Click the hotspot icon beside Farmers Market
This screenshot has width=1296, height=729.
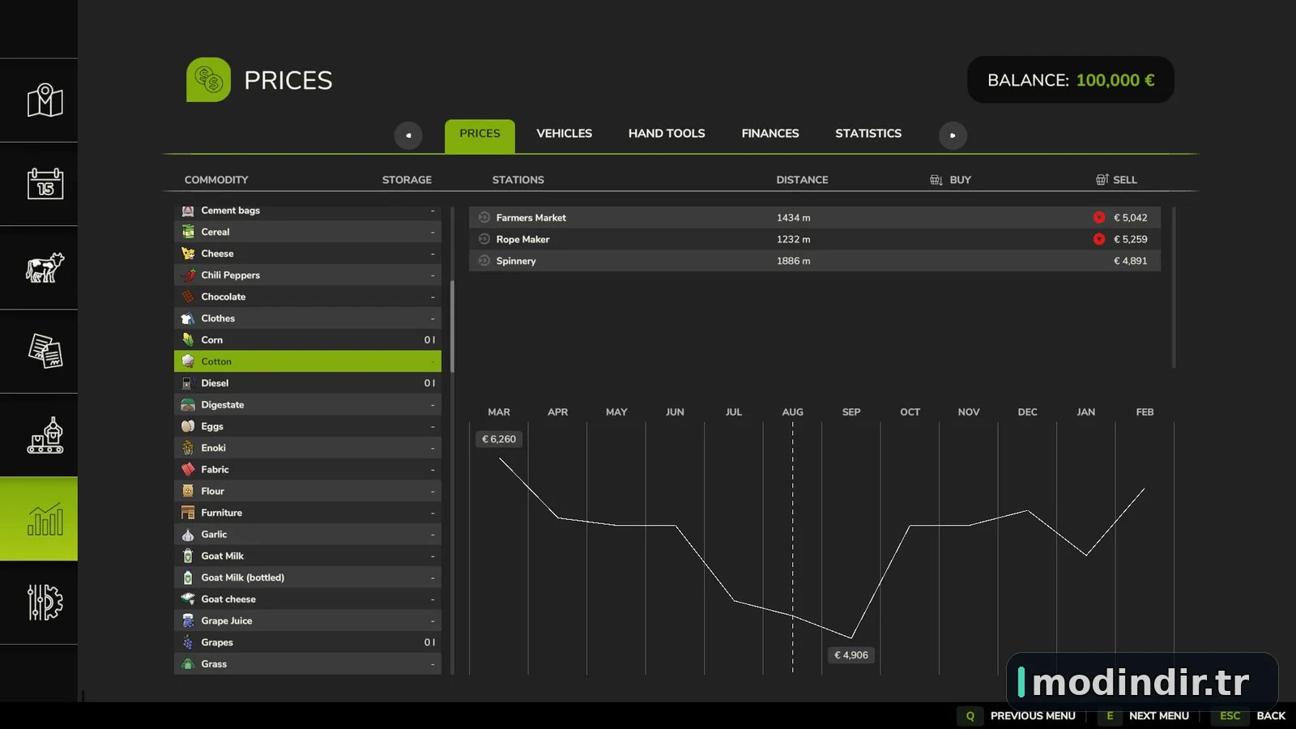[484, 217]
